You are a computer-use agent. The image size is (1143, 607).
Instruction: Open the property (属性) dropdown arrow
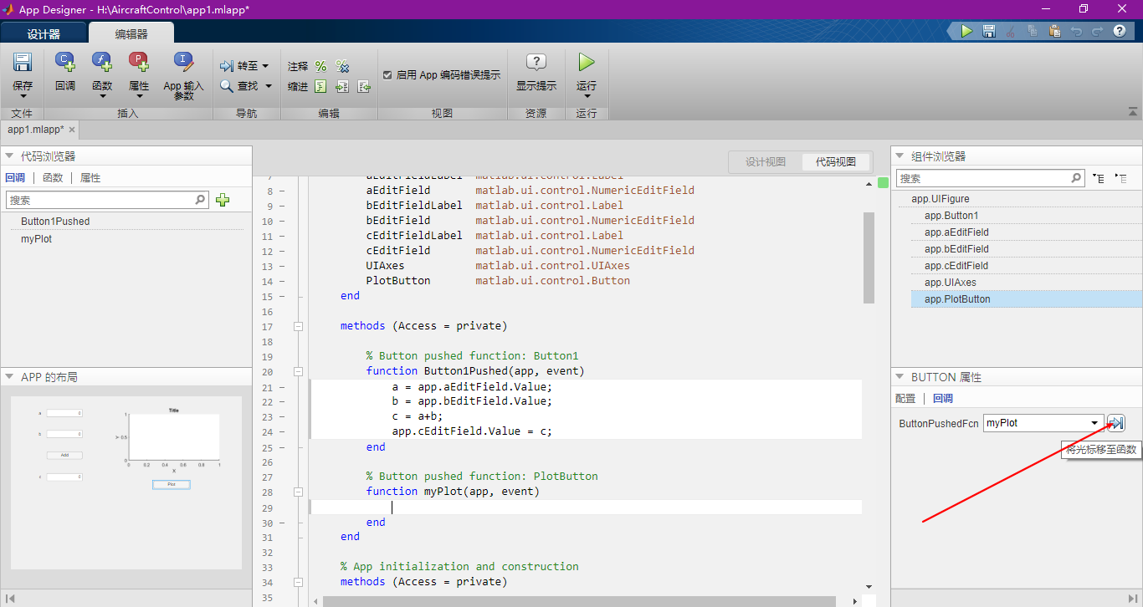[139, 97]
